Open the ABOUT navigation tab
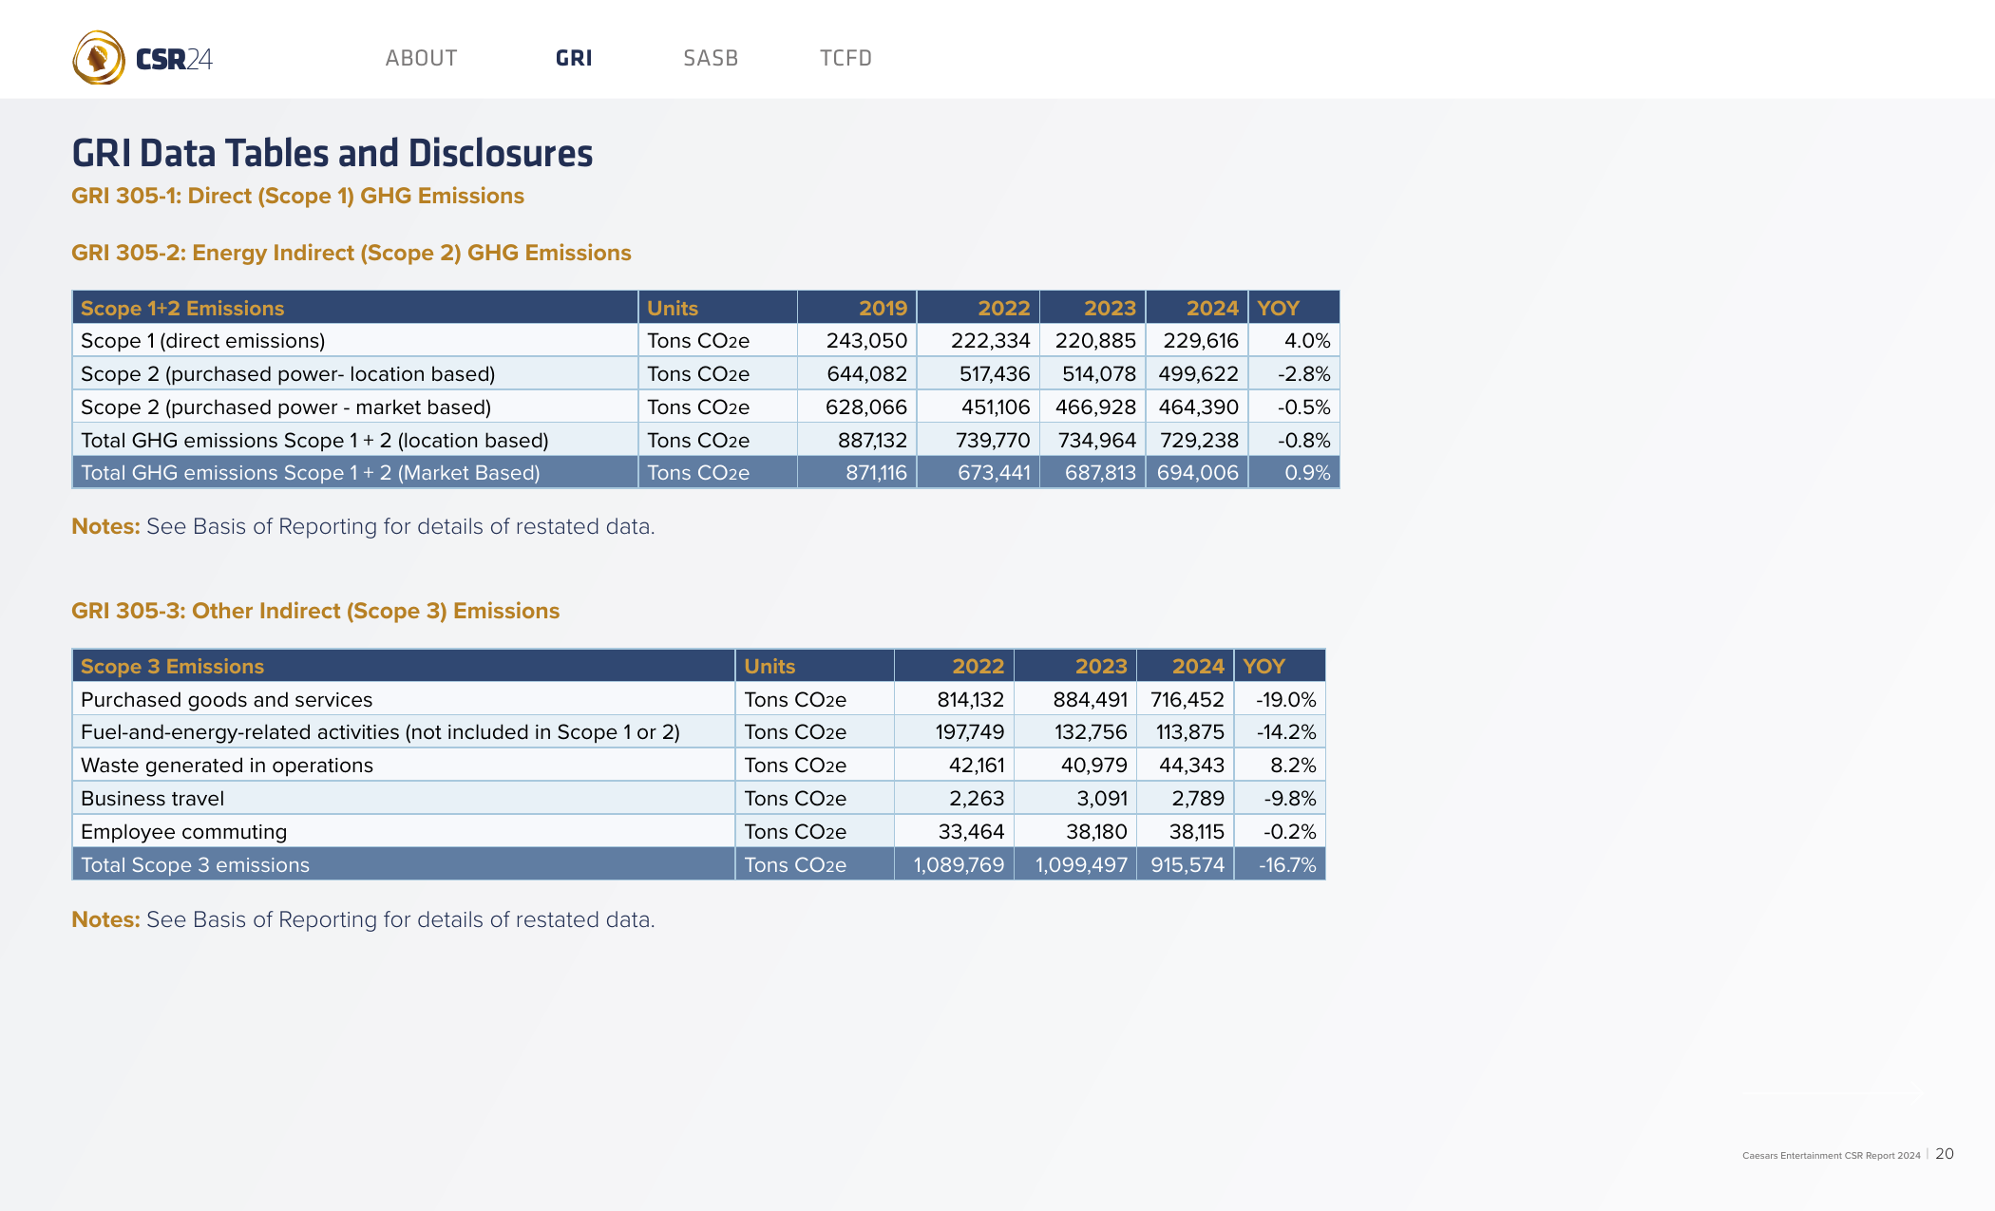The height and width of the screenshot is (1211, 1995). 421,58
